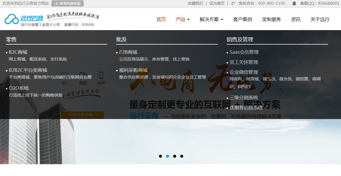Select the fourth carousel dot
This screenshot has width=341, height=176.
[182, 156]
